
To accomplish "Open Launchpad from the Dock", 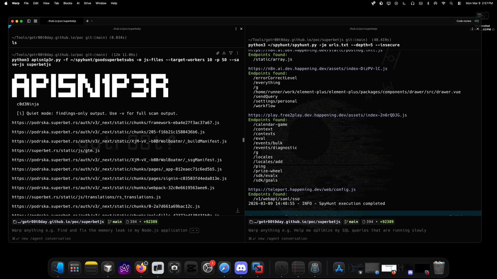I will pos(75,268).
